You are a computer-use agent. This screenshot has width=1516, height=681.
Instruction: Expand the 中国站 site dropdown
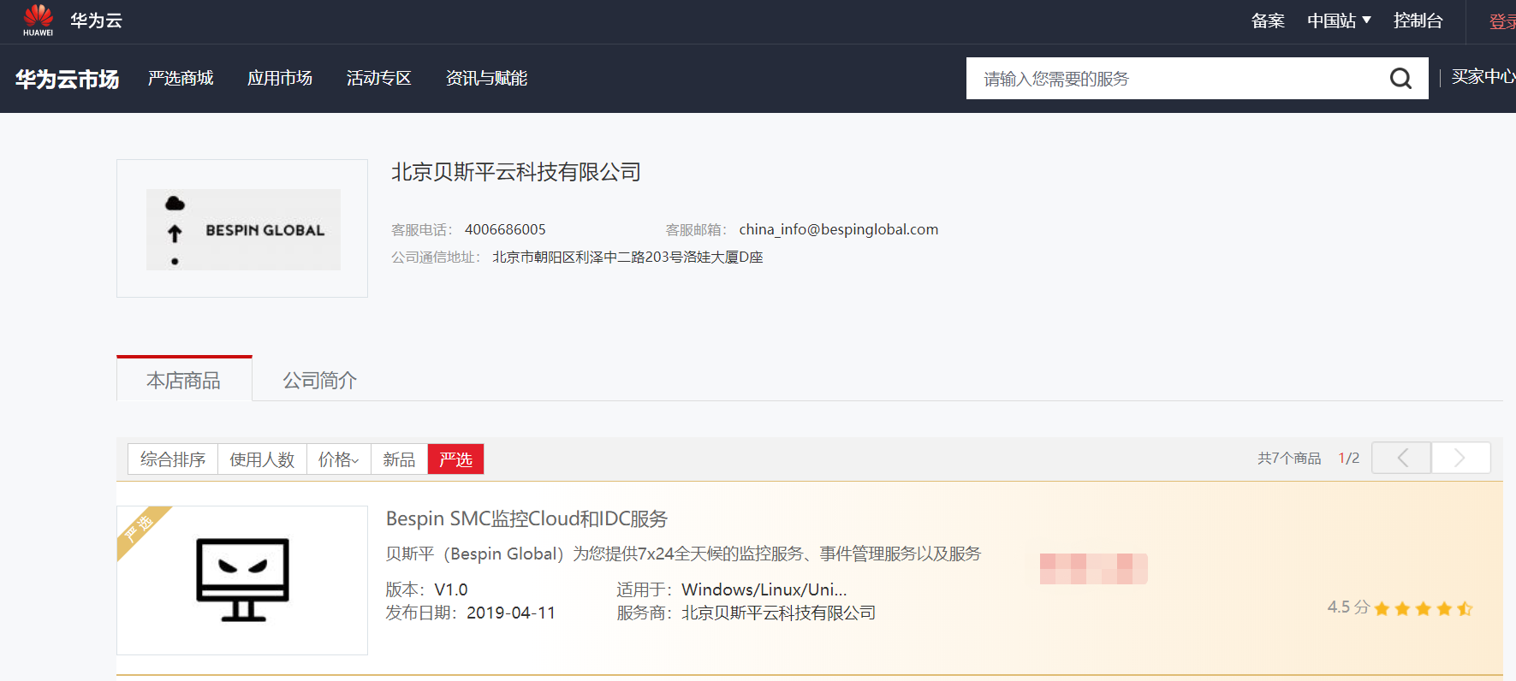pyautogui.click(x=1339, y=21)
